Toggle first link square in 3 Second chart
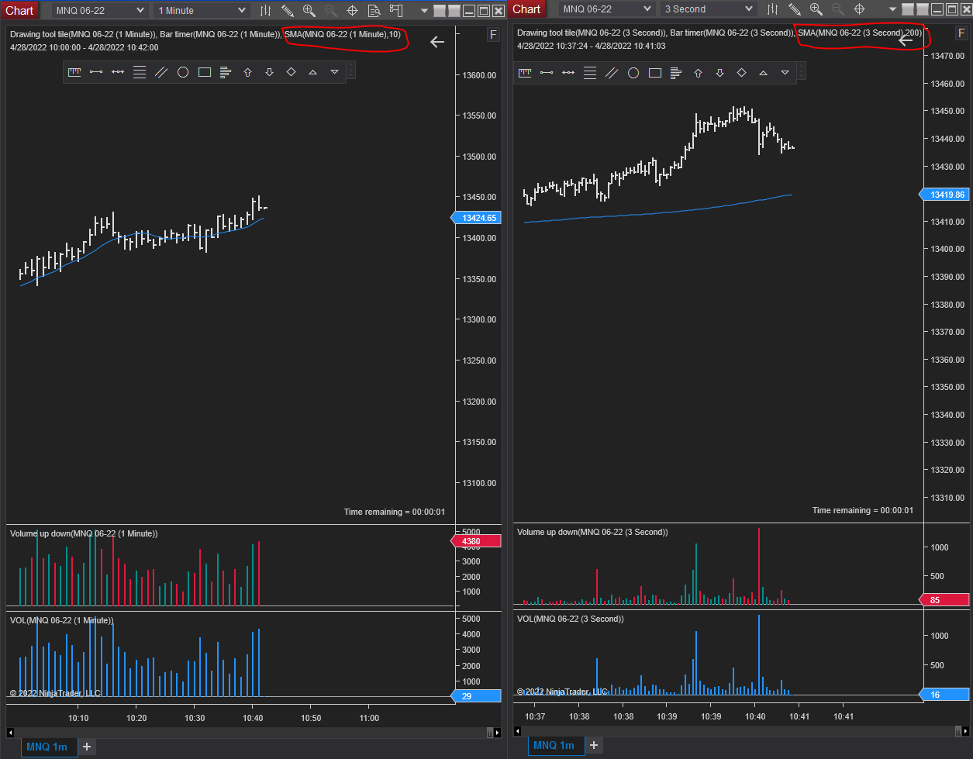 pos(907,10)
